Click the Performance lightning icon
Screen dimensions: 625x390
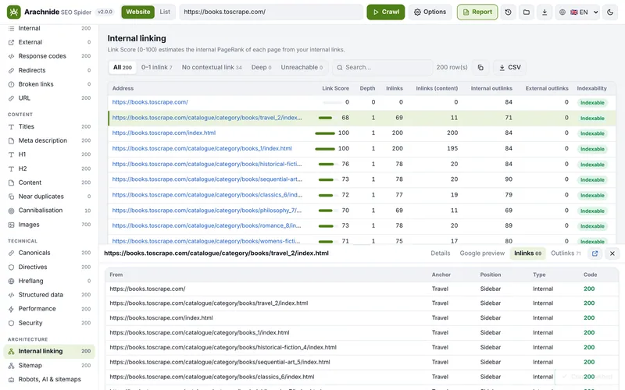[x=11, y=309]
